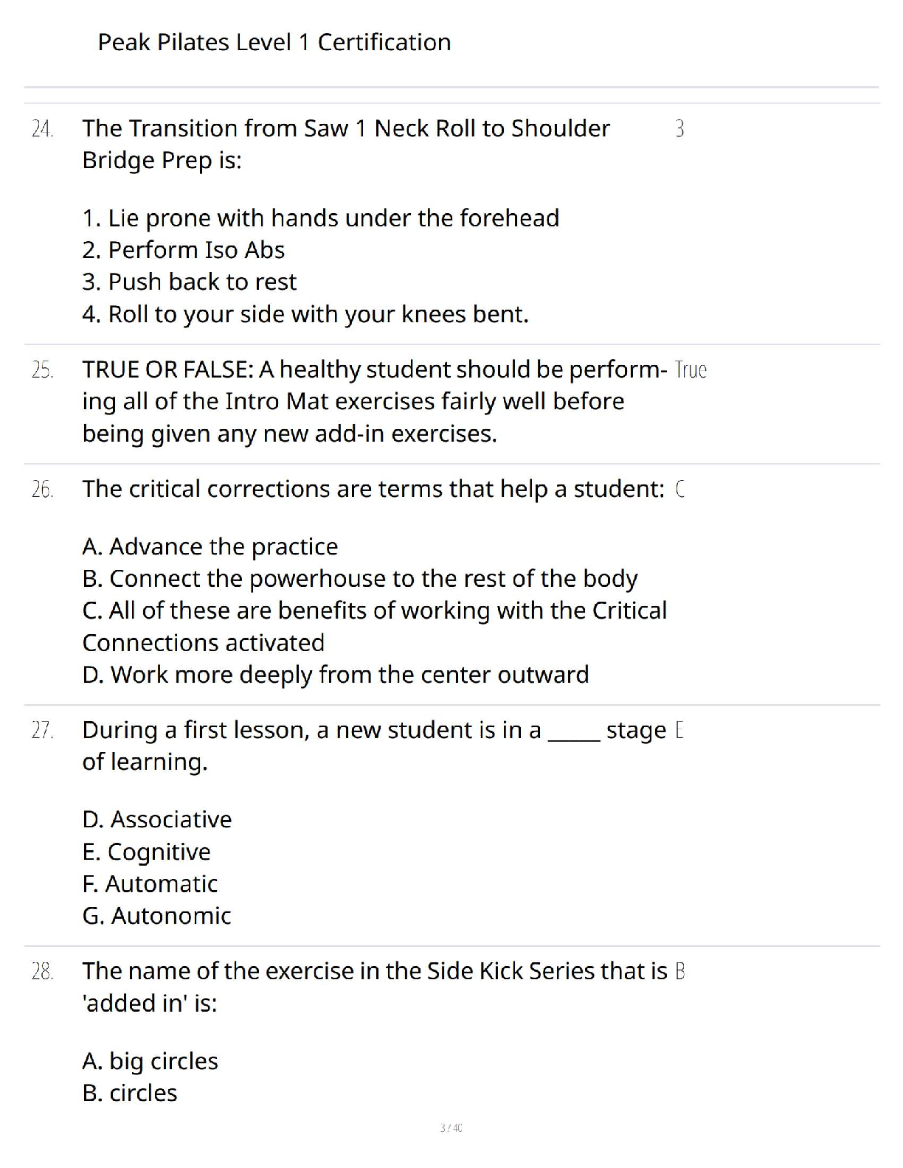
Task: Select 'B. Connect the powerhouse' option
Action: (359, 579)
